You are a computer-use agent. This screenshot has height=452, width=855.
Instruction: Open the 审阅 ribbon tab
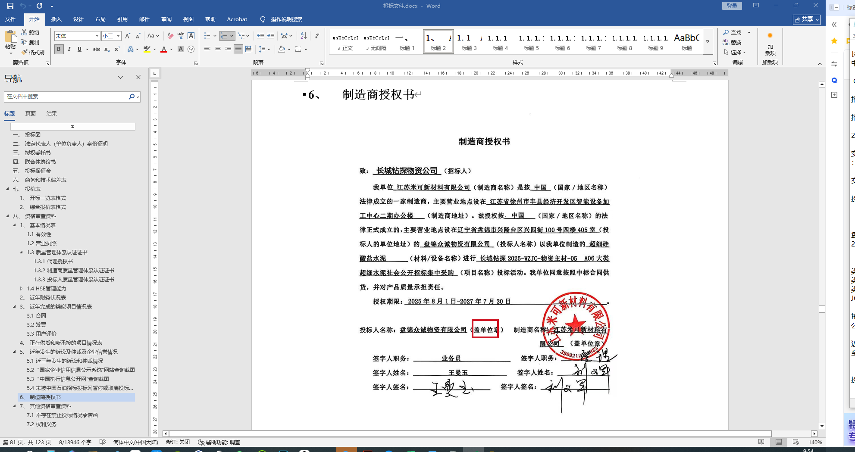tap(166, 19)
